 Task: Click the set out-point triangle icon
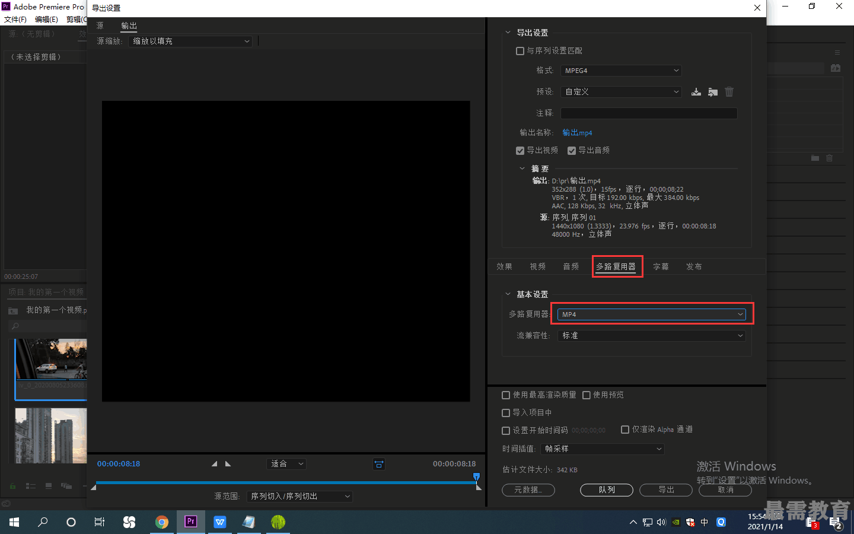228,464
